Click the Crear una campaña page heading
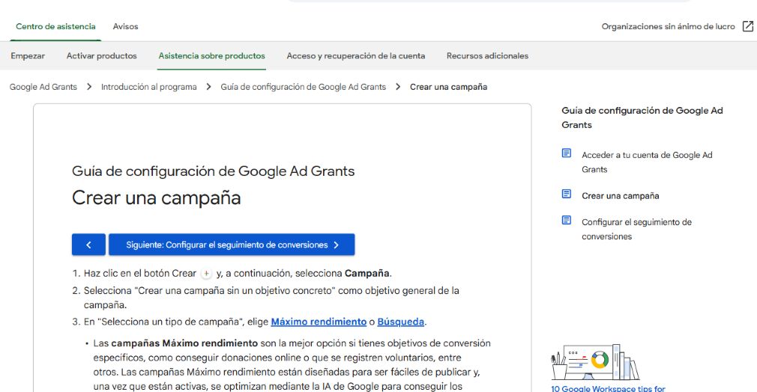 pyautogui.click(x=157, y=197)
